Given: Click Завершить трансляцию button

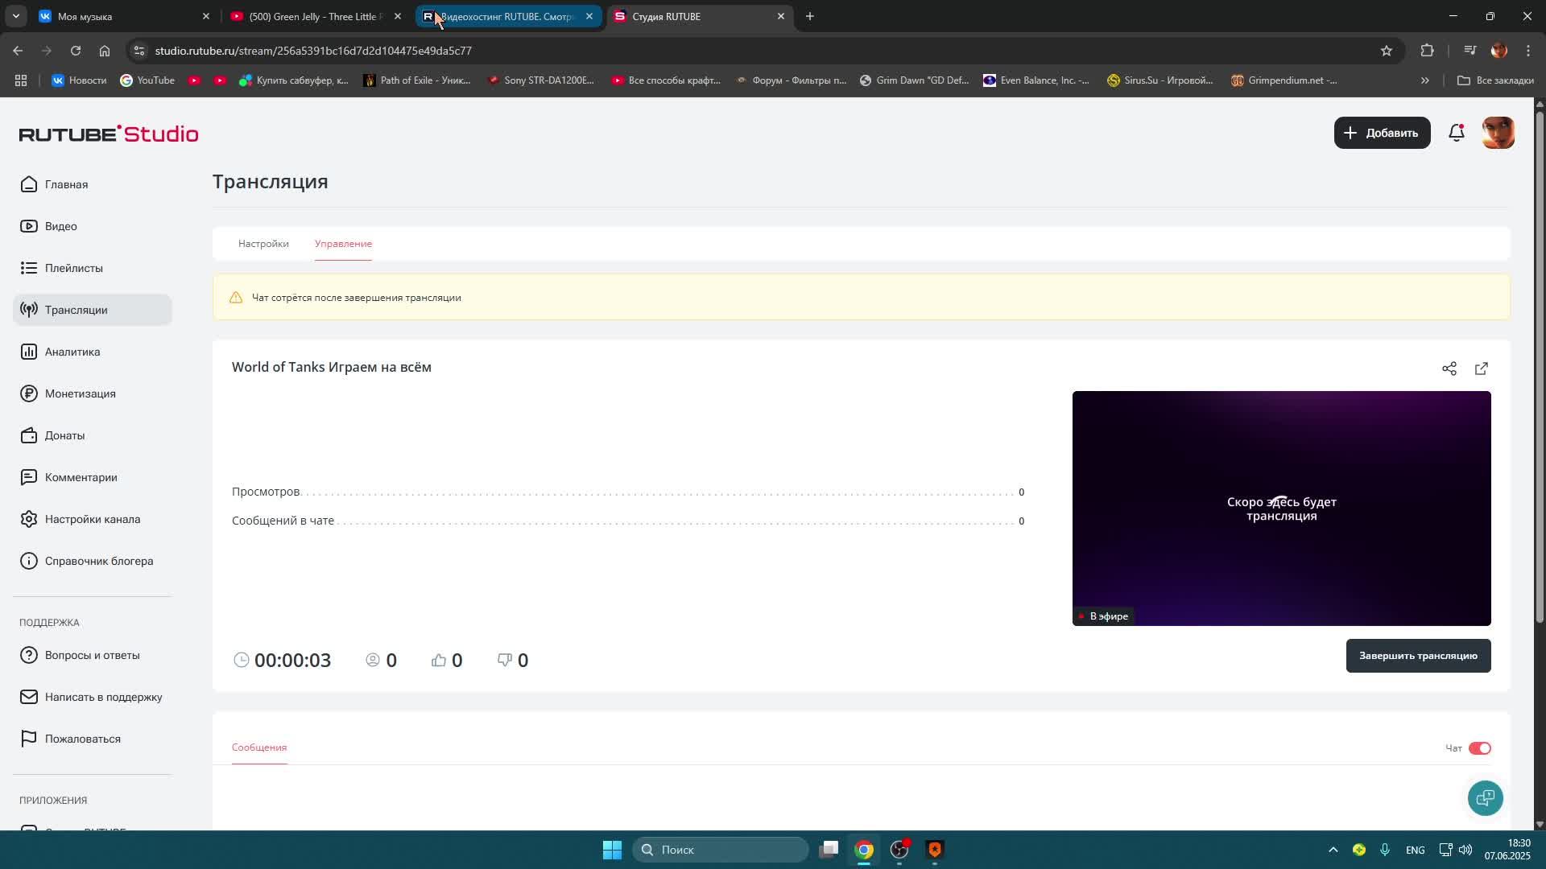Looking at the screenshot, I should point(1417,656).
